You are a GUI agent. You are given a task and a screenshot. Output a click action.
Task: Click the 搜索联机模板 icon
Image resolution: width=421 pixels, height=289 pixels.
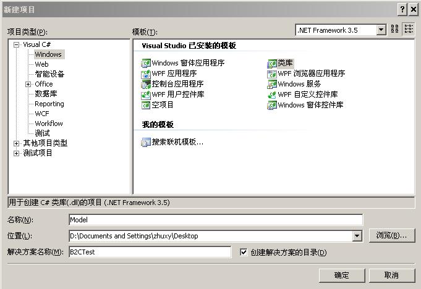coord(146,142)
